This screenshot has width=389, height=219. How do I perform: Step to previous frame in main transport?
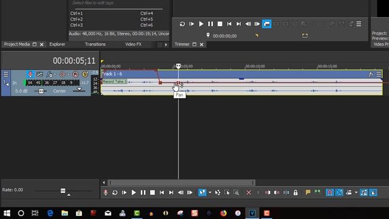(x=181, y=192)
